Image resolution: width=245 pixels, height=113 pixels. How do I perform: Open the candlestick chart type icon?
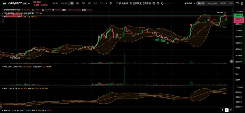point(111,3)
